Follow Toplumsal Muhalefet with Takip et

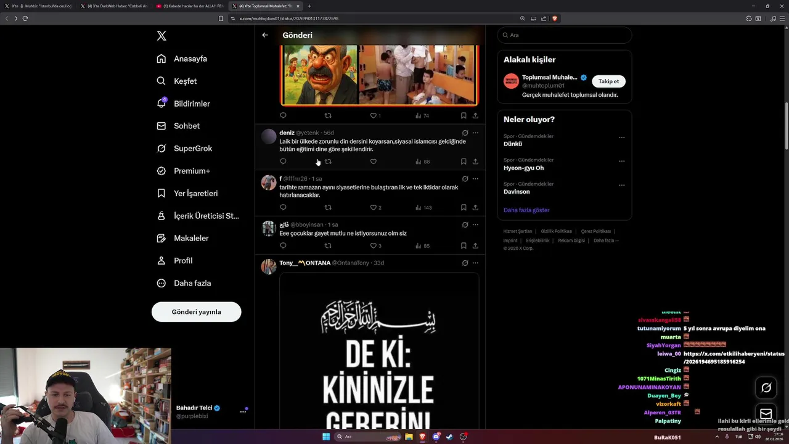[x=608, y=81]
